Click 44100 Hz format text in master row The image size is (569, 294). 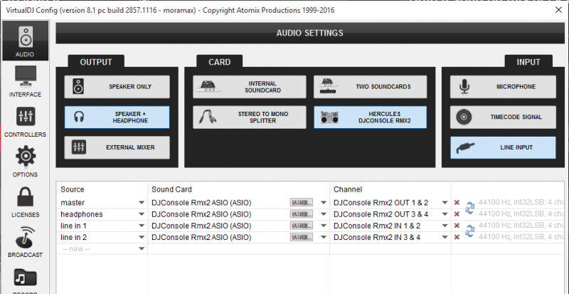[x=523, y=202]
